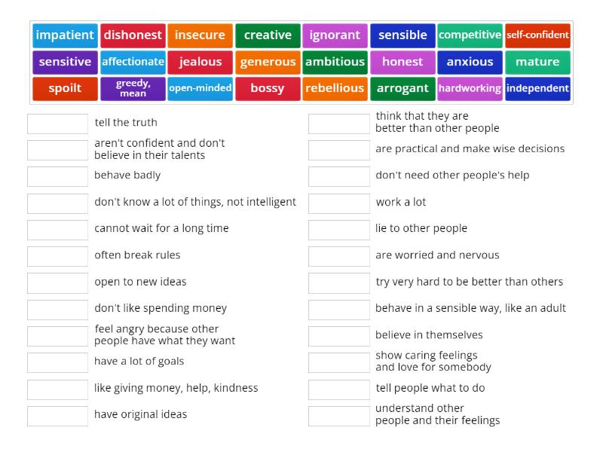
Task: Select the answer slot for 'work a lot'
Action: tap(338, 202)
